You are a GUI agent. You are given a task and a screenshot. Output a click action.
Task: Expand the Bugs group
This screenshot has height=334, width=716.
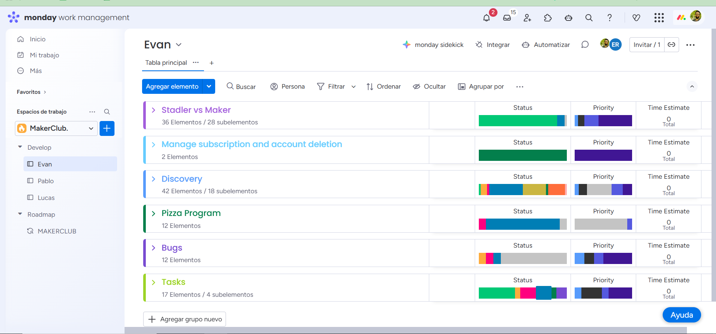(153, 248)
